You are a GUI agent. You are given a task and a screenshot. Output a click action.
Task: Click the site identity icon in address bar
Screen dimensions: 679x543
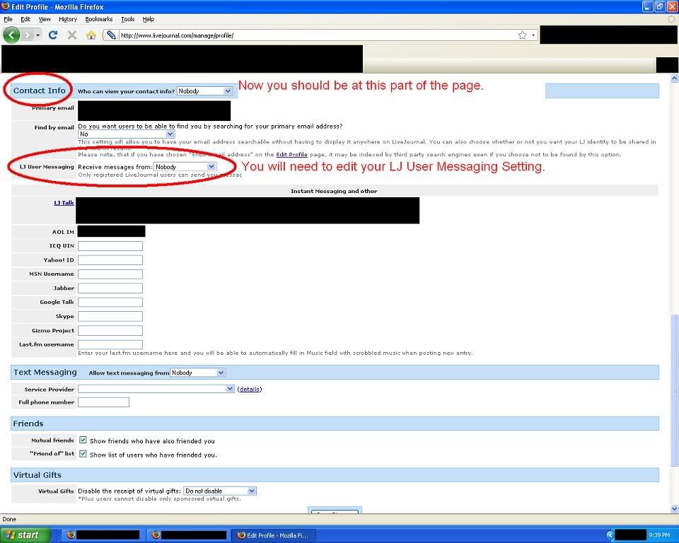pyautogui.click(x=111, y=35)
